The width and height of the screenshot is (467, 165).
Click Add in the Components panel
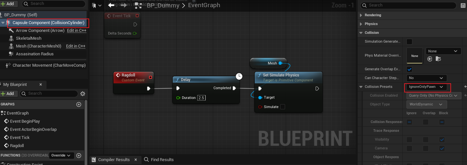(8, 4)
